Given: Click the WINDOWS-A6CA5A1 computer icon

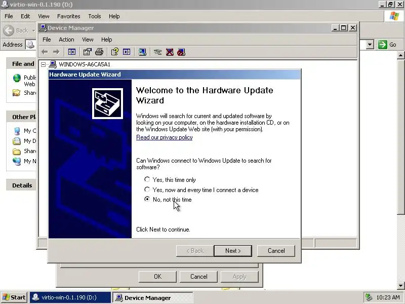Looking at the screenshot, I should pyautogui.click(x=53, y=64).
